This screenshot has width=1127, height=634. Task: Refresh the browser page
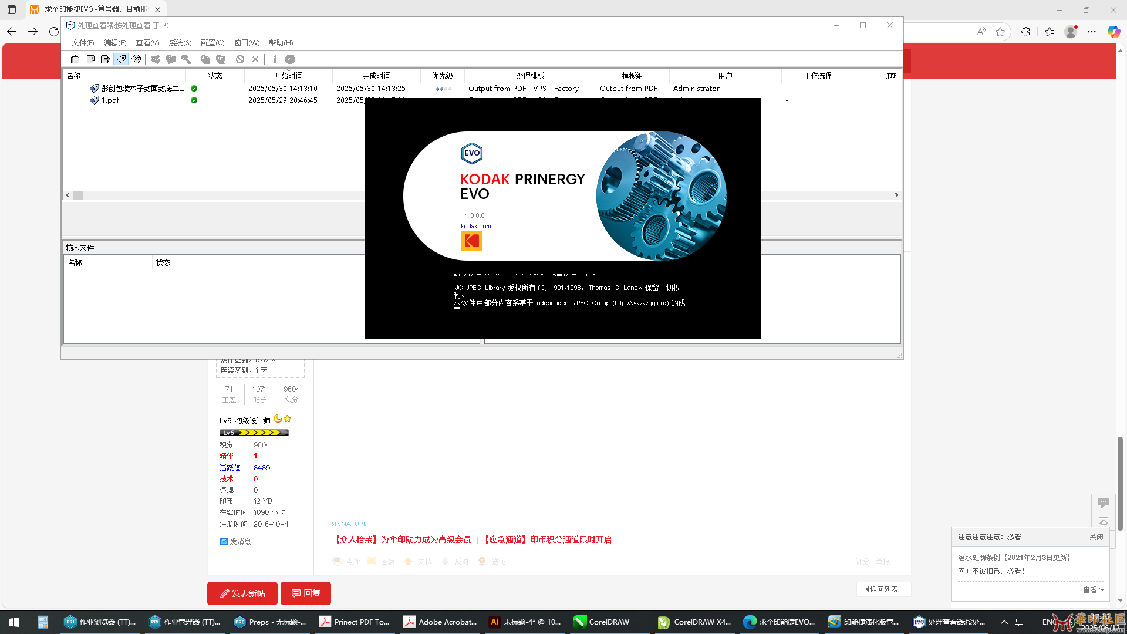[54, 32]
